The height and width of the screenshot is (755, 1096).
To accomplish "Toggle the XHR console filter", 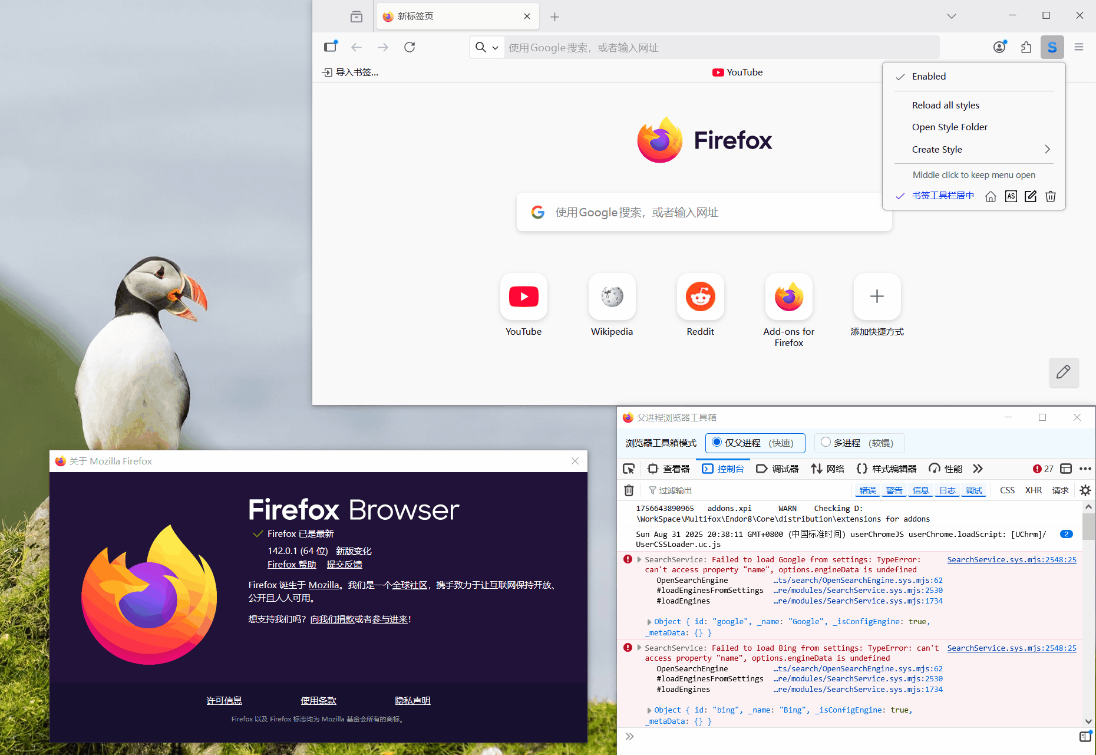I will tap(1034, 490).
